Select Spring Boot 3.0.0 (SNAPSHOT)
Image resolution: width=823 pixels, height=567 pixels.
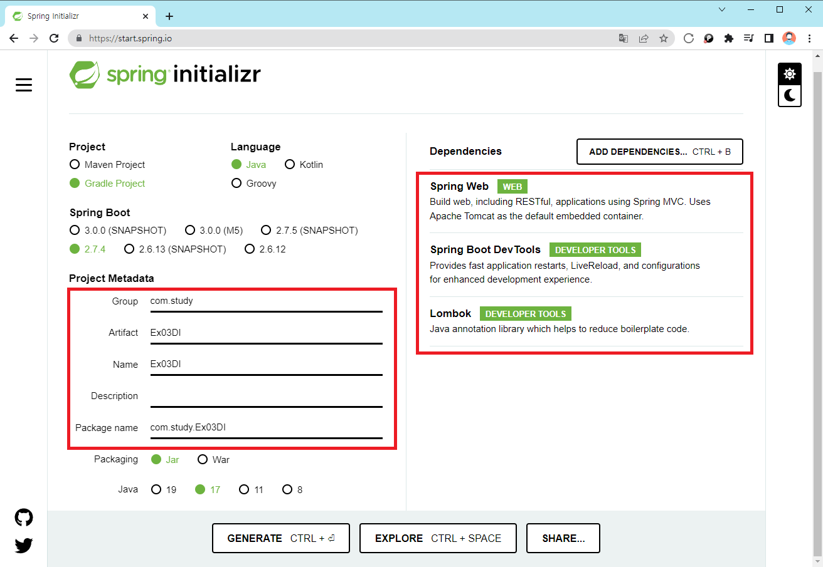(118, 230)
